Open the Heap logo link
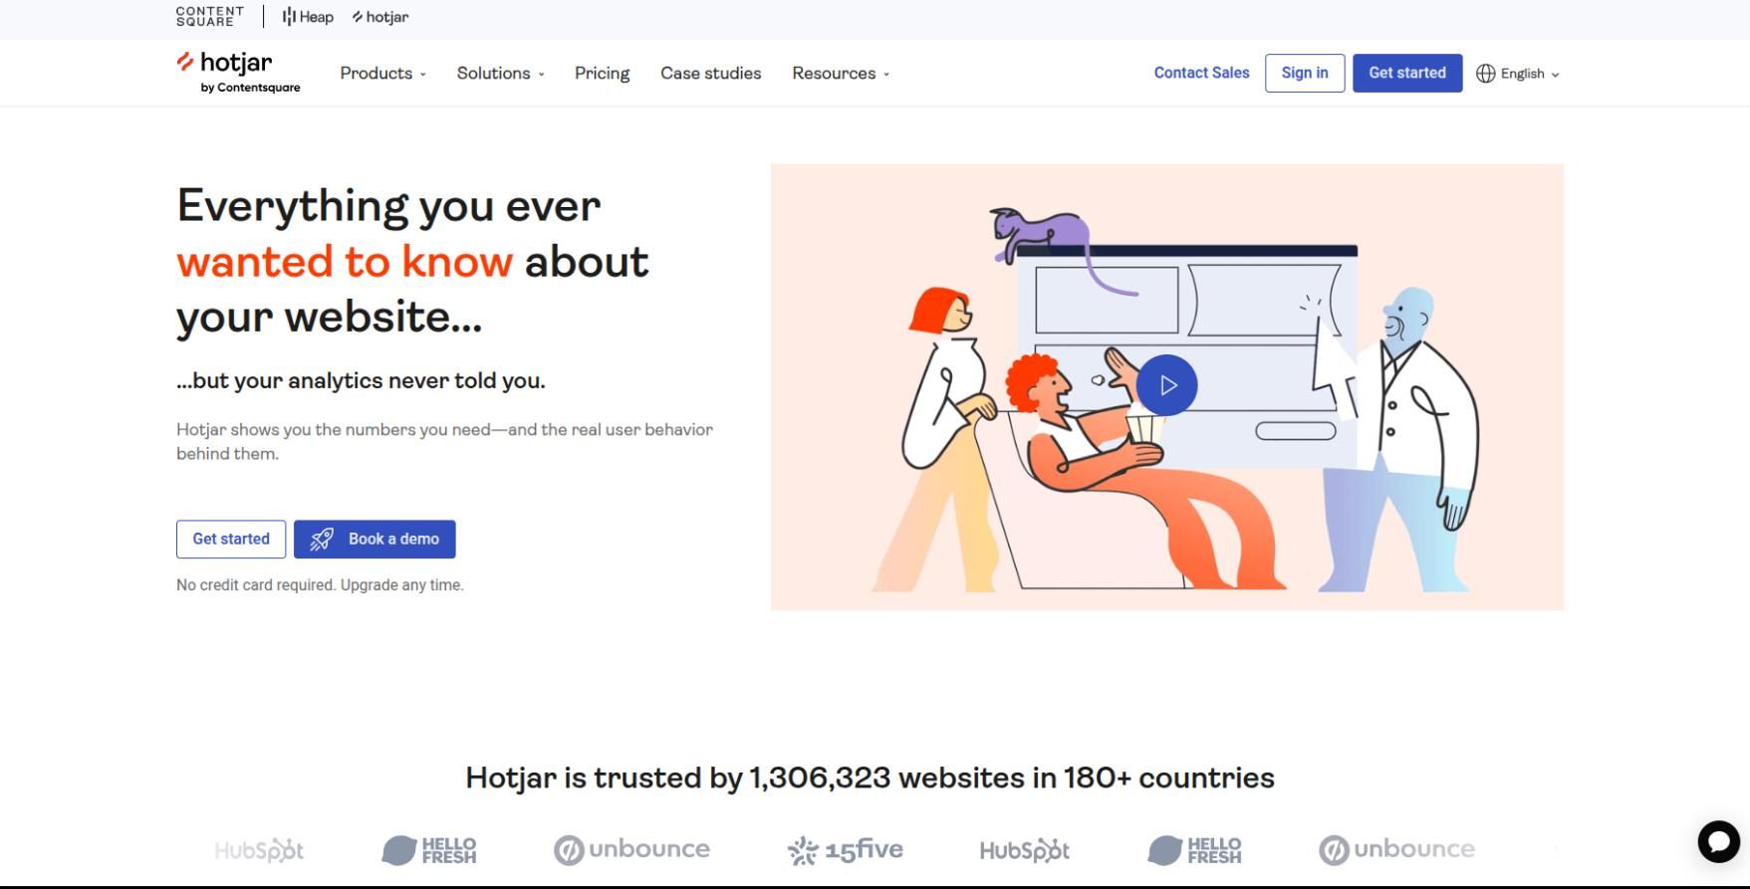The width and height of the screenshot is (1750, 889). (x=308, y=17)
